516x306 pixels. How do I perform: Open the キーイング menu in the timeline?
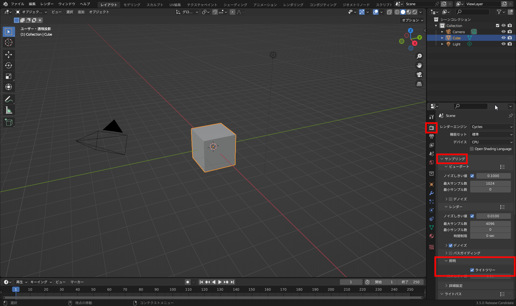click(41, 282)
